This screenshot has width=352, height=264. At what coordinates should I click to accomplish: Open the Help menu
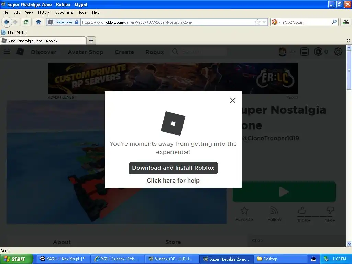[x=96, y=12]
